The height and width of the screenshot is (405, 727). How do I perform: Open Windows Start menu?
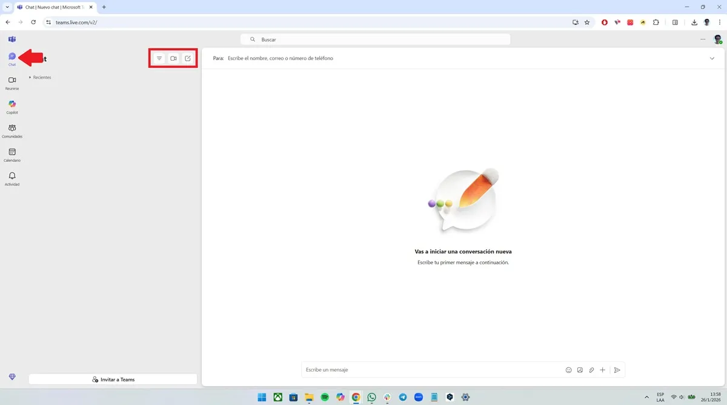[x=262, y=397]
